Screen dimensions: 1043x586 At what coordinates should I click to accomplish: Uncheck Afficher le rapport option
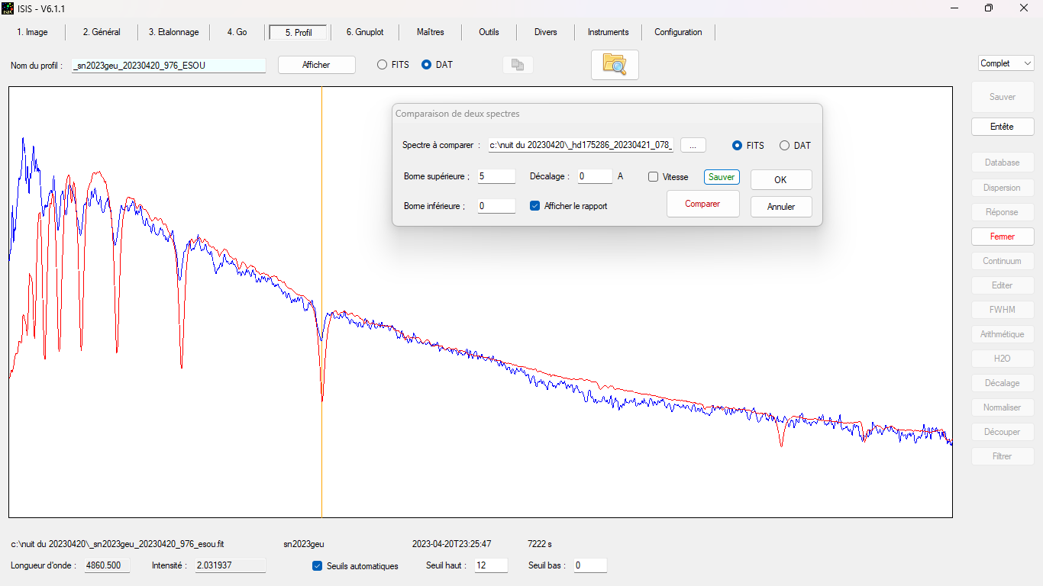pyautogui.click(x=535, y=206)
